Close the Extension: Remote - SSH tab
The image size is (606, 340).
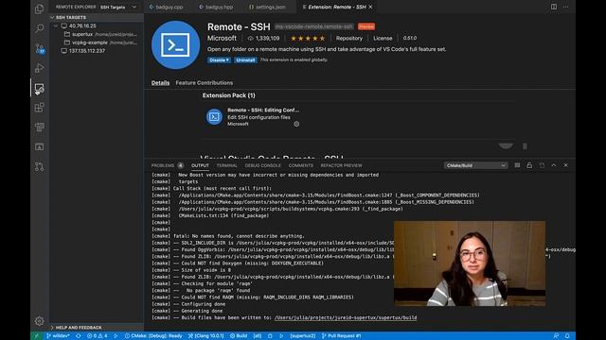[370, 7]
